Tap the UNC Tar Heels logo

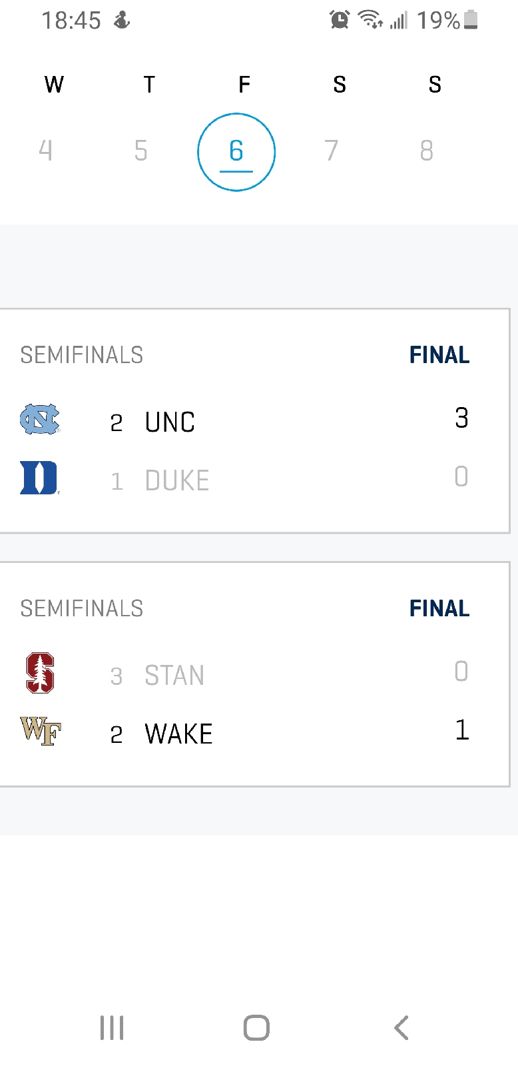click(x=39, y=420)
